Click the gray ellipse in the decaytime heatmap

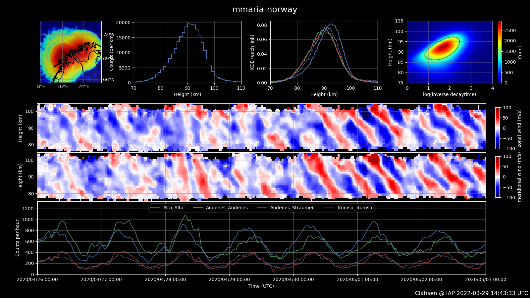click(x=442, y=48)
